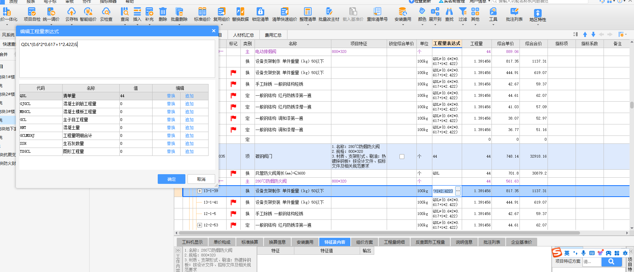Click the table horizontal scrollbar
The width and height of the screenshot is (634, 272).
point(379,233)
